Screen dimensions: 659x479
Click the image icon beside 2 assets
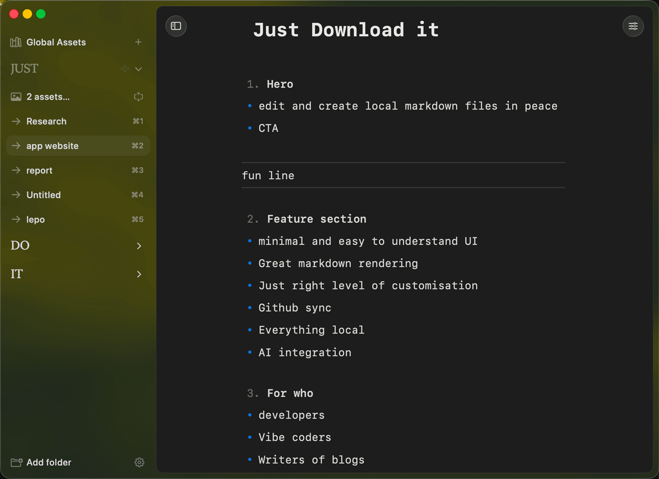tap(16, 97)
